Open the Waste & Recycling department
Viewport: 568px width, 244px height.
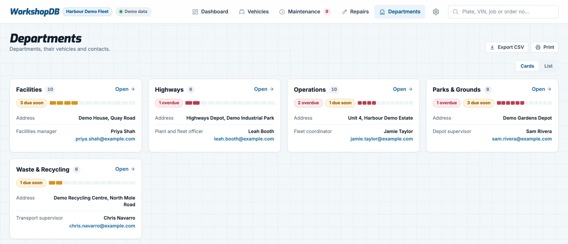(x=125, y=169)
